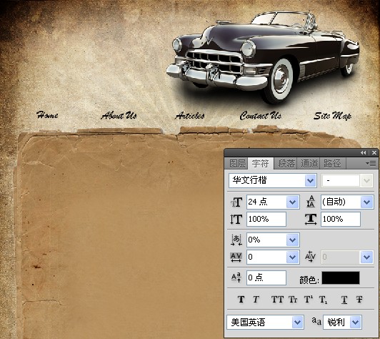Toggle Faux Bold style

[x=241, y=299]
